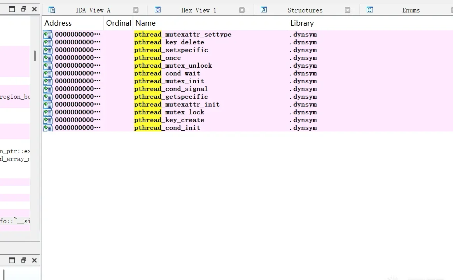Select the pthread_cond_wait import
The image size is (453, 280).
pyautogui.click(x=248, y=73)
